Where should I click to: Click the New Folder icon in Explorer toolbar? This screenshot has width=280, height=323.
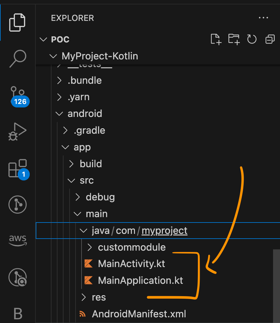[234, 39]
